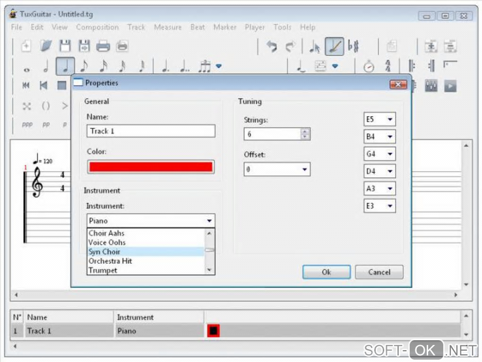Select the thirty-second note duration
This screenshot has height=362, width=482.
tap(123, 66)
